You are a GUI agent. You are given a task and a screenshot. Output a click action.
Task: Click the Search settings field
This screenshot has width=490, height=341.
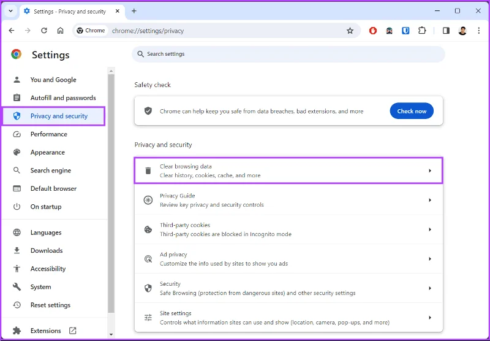point(288,54)
